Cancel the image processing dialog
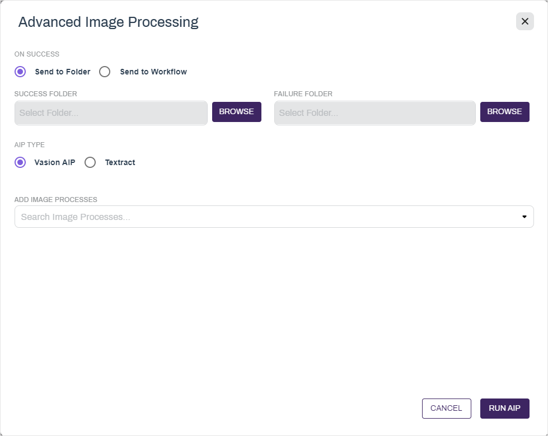 (x=446, y=408)
